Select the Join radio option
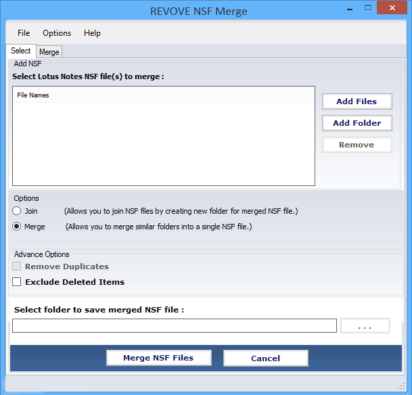Screen dimensions: 412x395 click(x=16, y=211)
